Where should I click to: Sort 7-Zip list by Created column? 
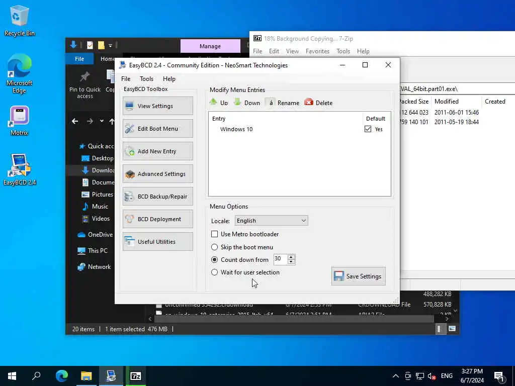495,102
